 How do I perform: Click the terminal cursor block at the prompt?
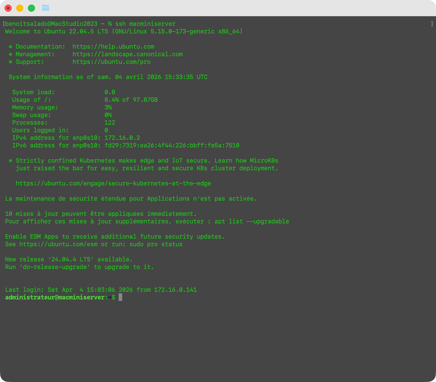pos(120,297)
